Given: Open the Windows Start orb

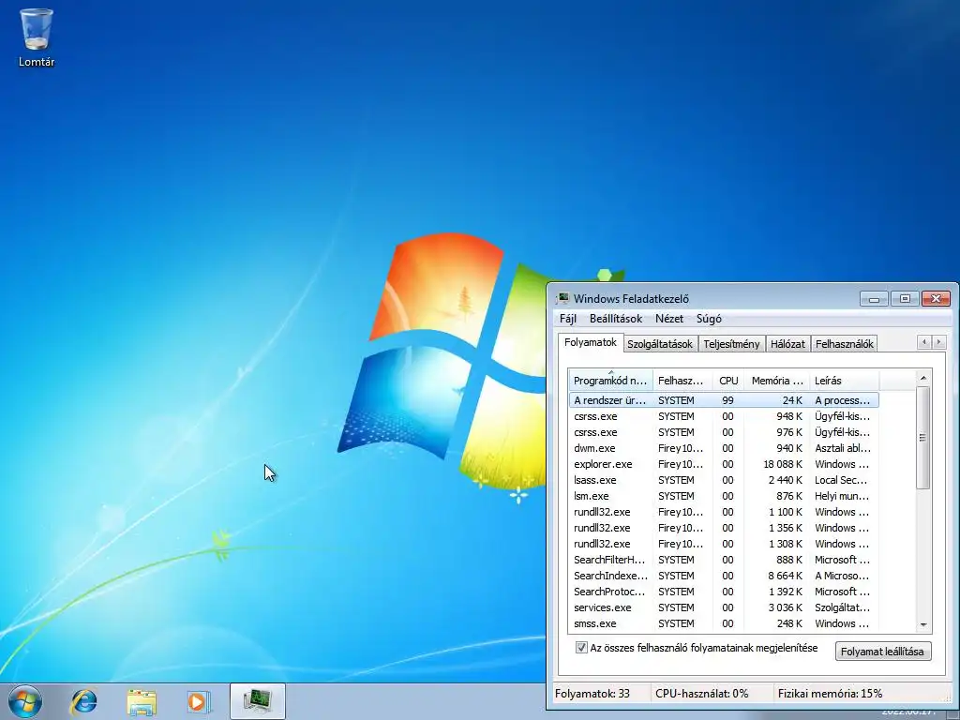Looking at the screenshot, I should click(x=25, y=701).
